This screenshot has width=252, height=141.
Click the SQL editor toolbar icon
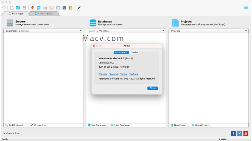45,8
